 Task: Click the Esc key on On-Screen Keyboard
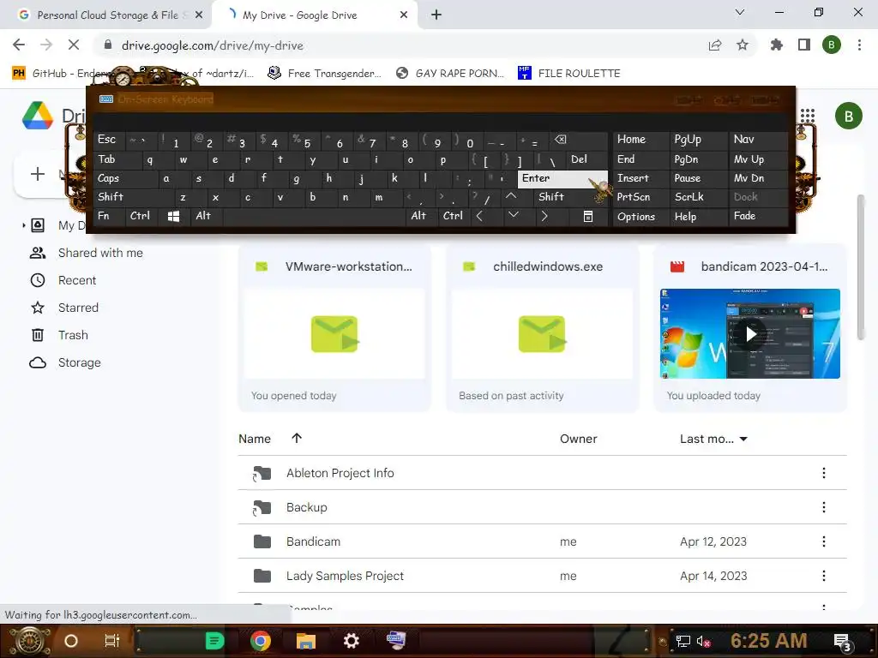[x=110, y=140]
